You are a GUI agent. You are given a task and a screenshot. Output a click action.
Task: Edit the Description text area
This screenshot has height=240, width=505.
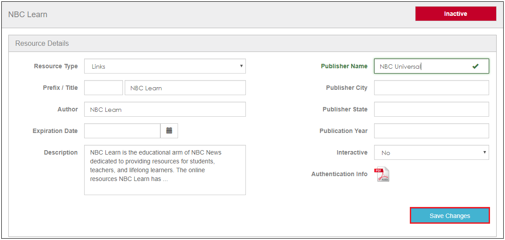(x=165, y=170)
